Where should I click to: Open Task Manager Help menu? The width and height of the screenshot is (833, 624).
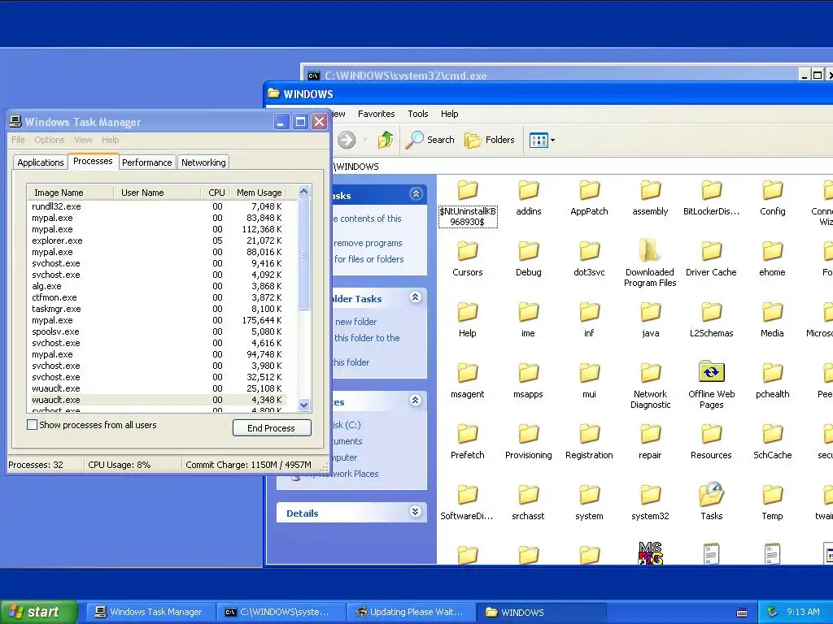(x=111, y=140)
